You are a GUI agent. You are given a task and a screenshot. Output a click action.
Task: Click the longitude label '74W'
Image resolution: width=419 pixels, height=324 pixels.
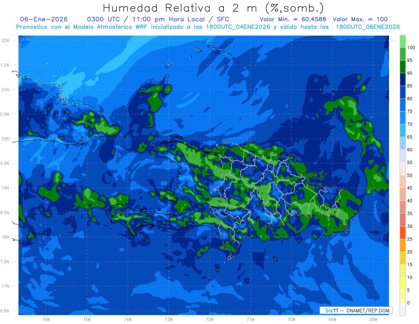point(127,319)
